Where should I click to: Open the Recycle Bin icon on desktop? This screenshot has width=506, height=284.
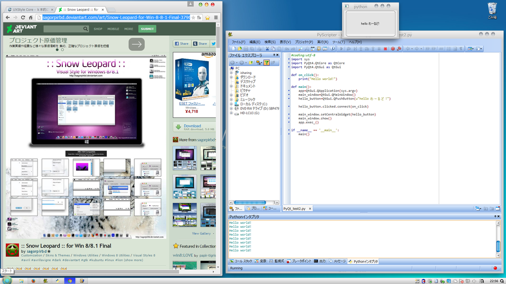coord(492,11)
